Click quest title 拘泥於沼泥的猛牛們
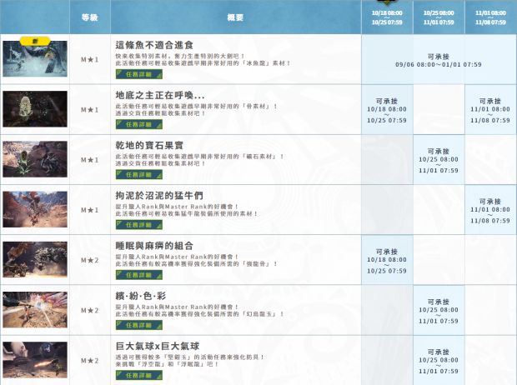 click(159, 196)
